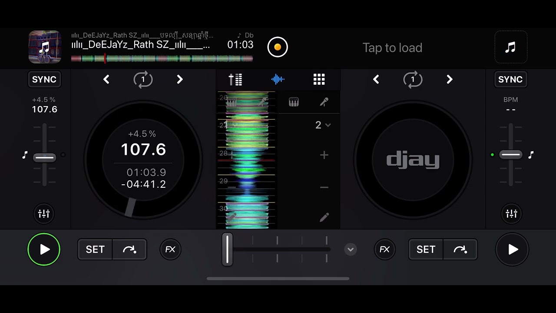The height and width of the screenshot is (313, 556).
Task: Open the left deck EQ mixer settings
Action: [x=44, y=213]
